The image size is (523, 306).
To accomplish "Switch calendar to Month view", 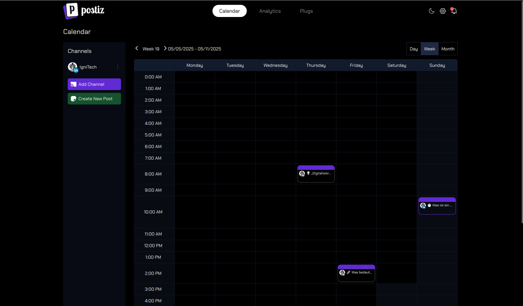I will [447, 49].
